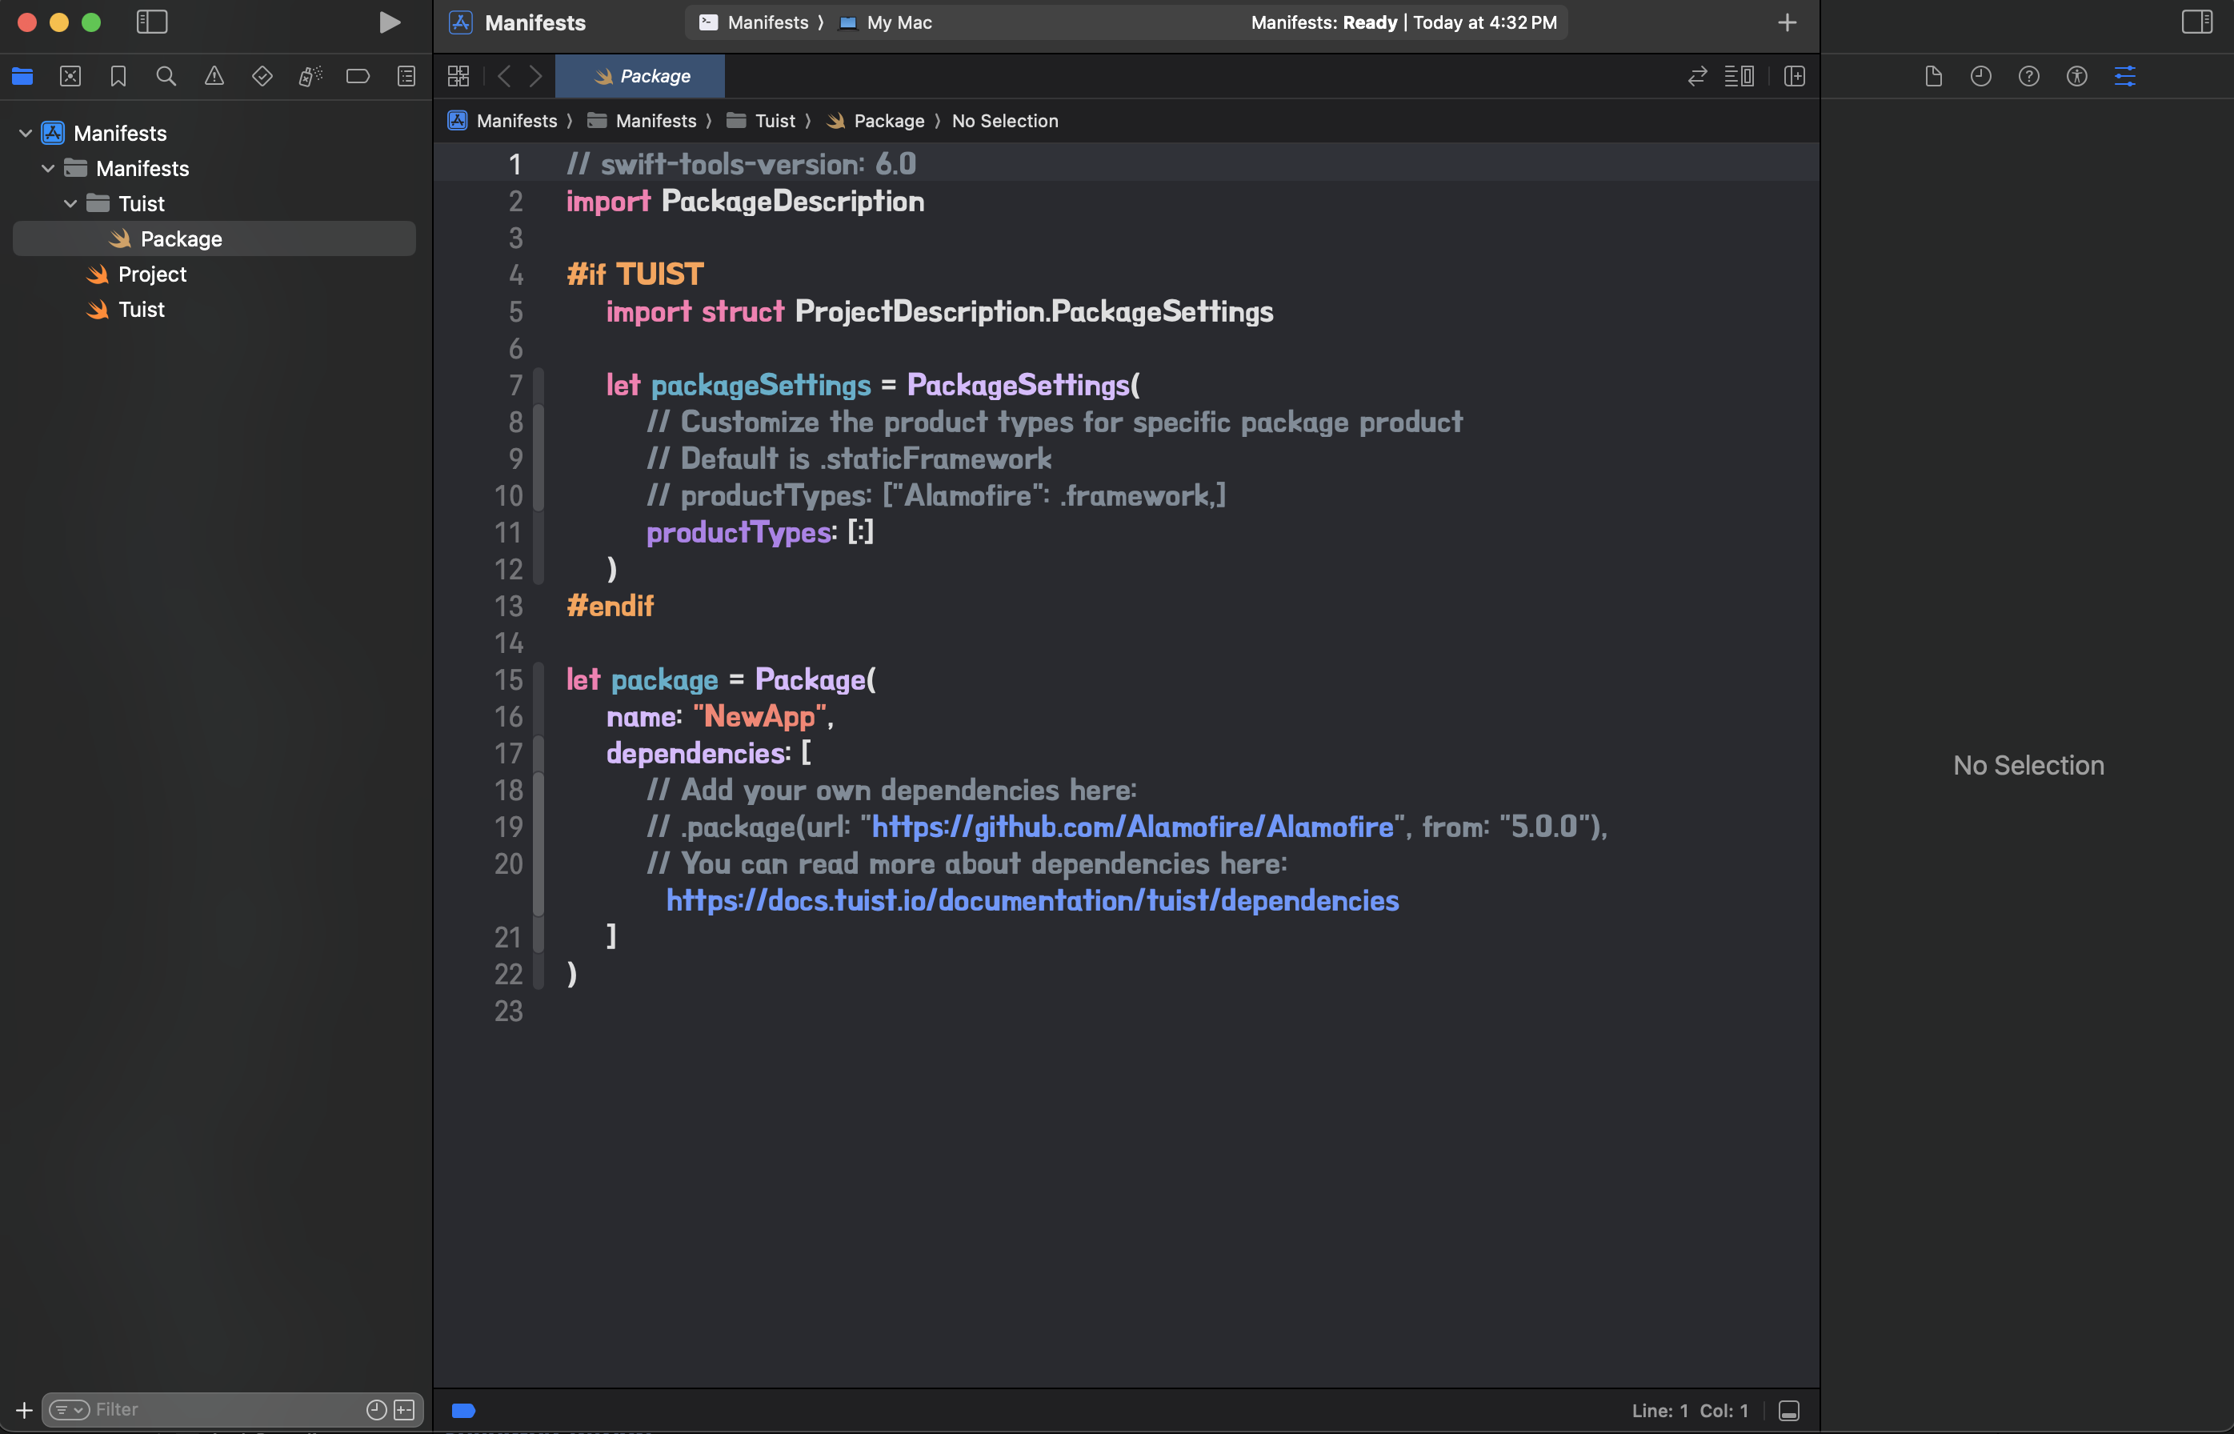Click line number 15 in the gutter
Image resolution: width=2234 pixels, height=1434 pixels.
[508, 679]
